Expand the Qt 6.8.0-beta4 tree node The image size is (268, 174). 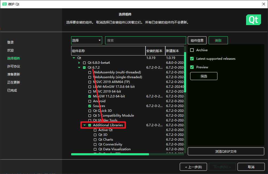(79, 63)
